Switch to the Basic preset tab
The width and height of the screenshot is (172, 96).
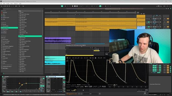(89, 85)
